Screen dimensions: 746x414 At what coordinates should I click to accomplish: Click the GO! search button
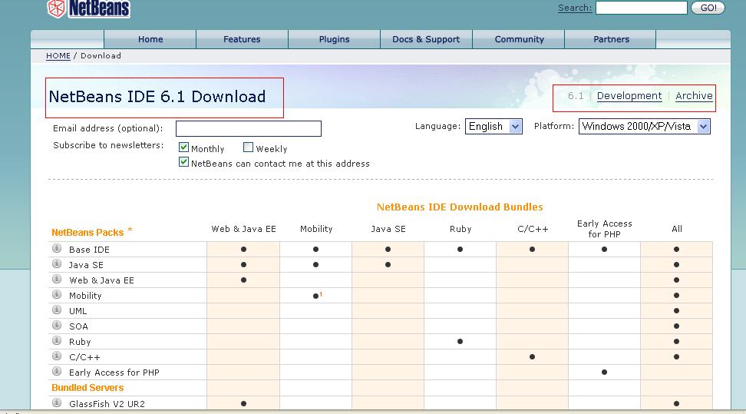coord(708,8)
